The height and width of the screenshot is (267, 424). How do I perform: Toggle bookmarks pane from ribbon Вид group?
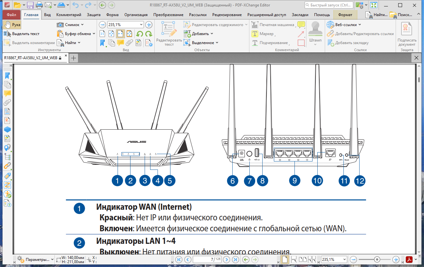click(x=103, y=43)
